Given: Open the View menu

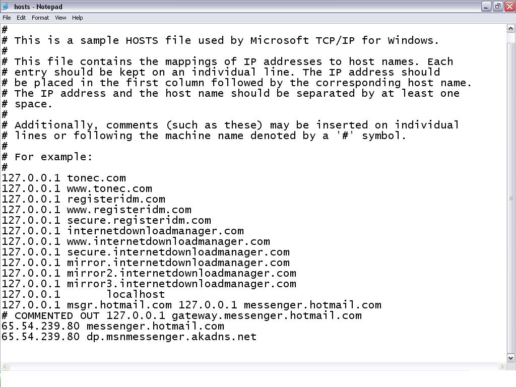Looking at the screenshot, I should 60,18.
